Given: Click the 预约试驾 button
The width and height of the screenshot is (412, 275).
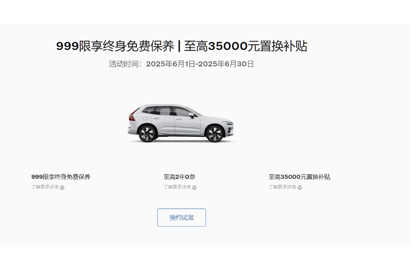Looking at the screenshot, I should point(181,217).
